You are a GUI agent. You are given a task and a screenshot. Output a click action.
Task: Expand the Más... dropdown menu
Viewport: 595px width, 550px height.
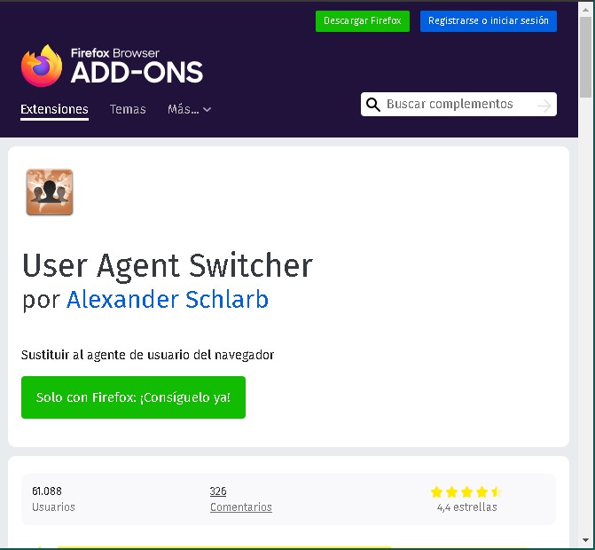[190, 109]
